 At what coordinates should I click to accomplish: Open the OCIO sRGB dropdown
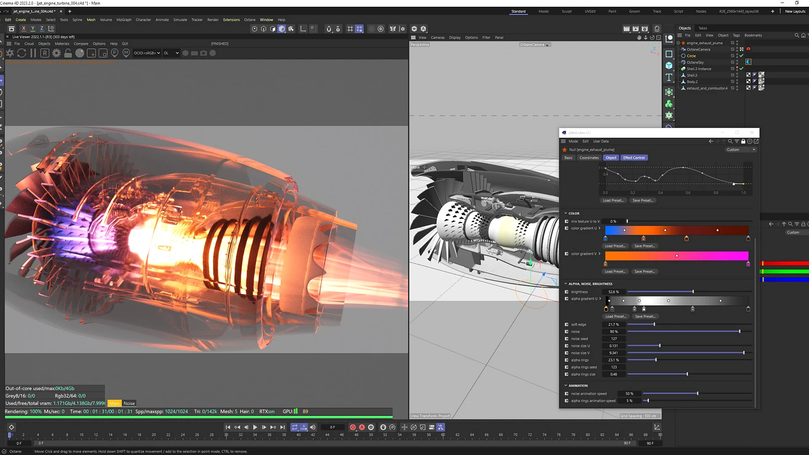click(147, 53)
